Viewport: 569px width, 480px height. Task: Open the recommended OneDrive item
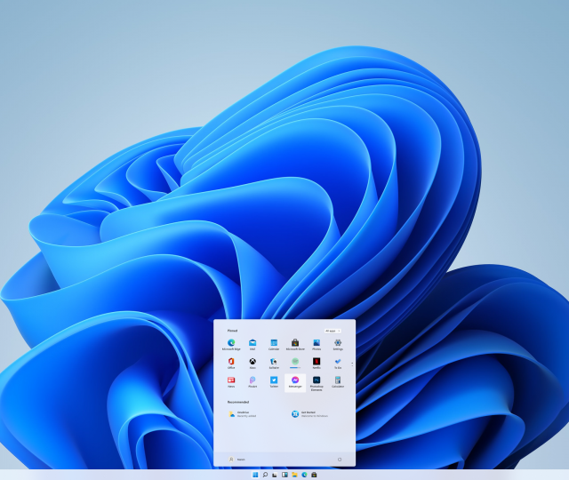point(232,413)
